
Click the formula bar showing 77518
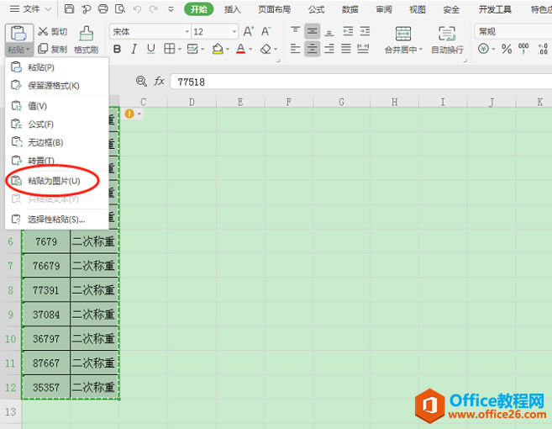click(361, 82)
